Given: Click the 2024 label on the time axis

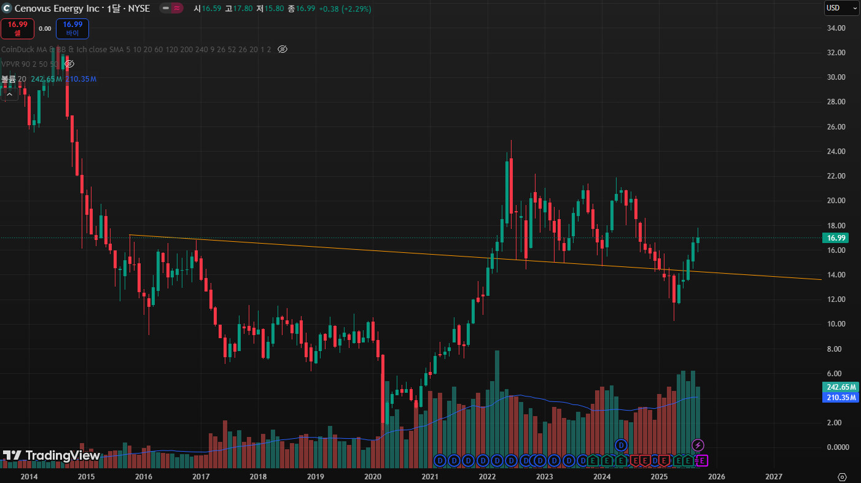Looking at the screenshot, I should pyautogui.click(x=602, y=476).
